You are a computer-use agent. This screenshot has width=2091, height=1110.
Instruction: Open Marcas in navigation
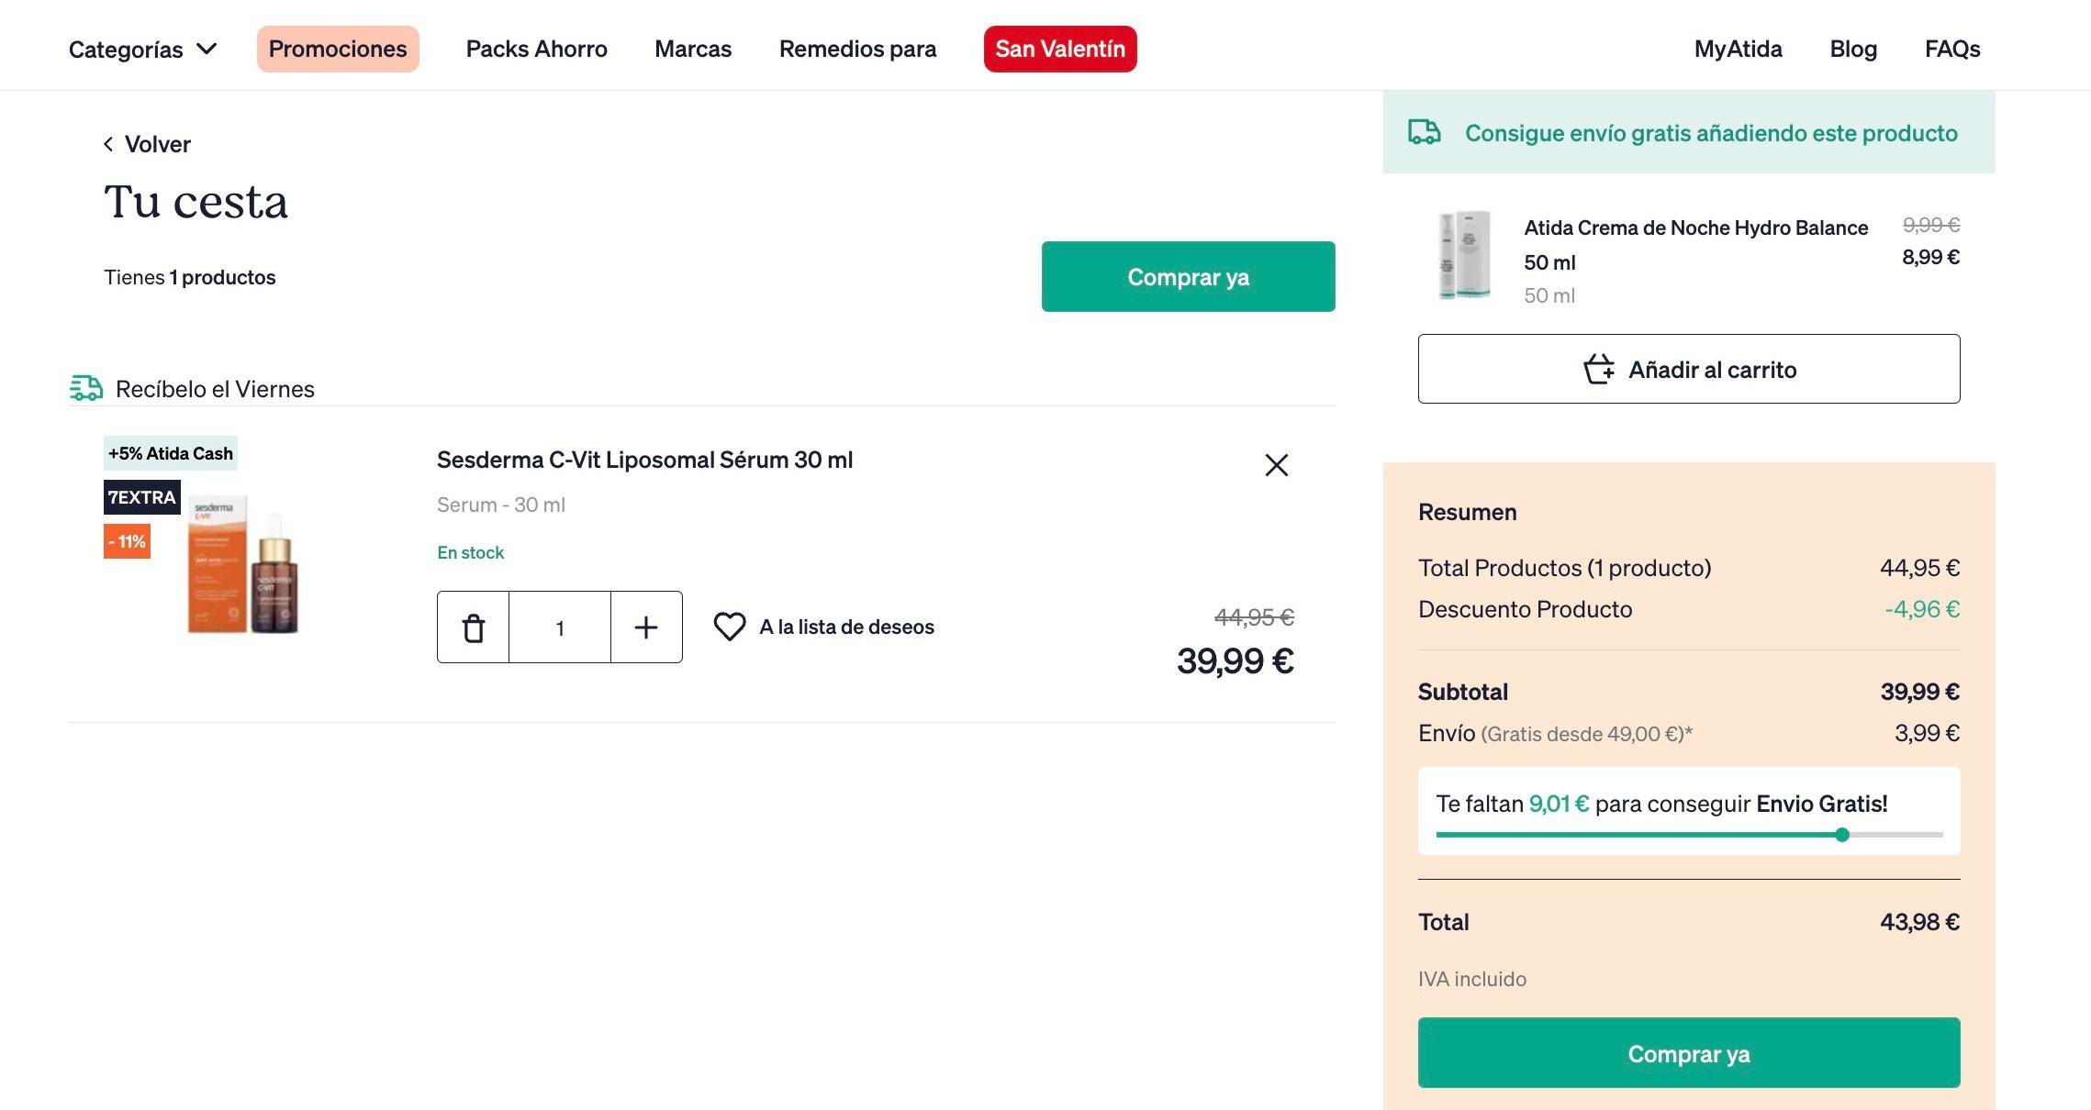(693, 49)
